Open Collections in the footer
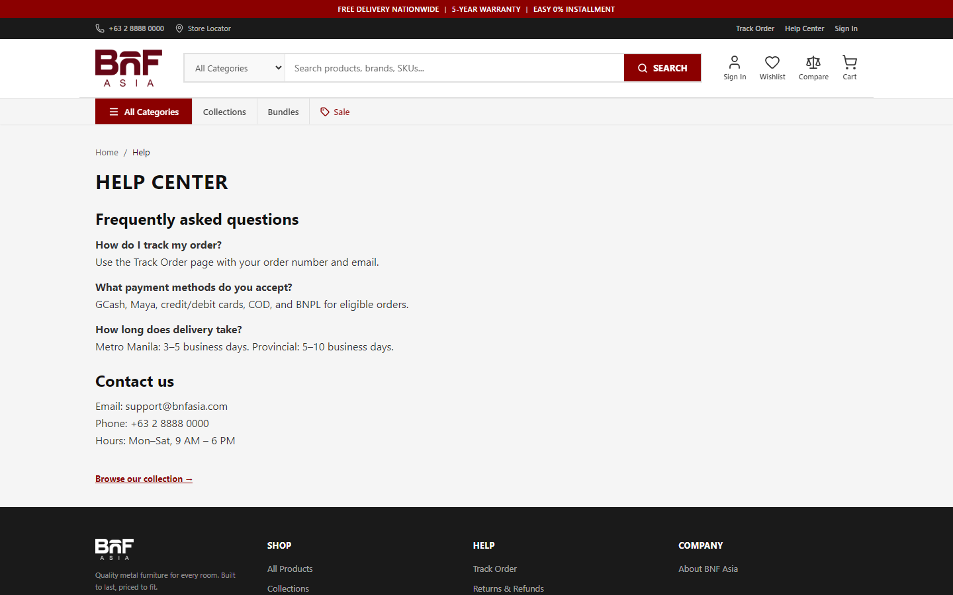Image resolution: width=953 pixels, height=595 pixels. [x=288, y=588]
